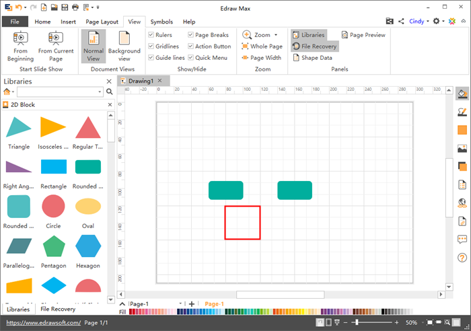Toggle the Guide lines checkbox
The width and height of the screenshot is (471, 331).
click(151, 58)
